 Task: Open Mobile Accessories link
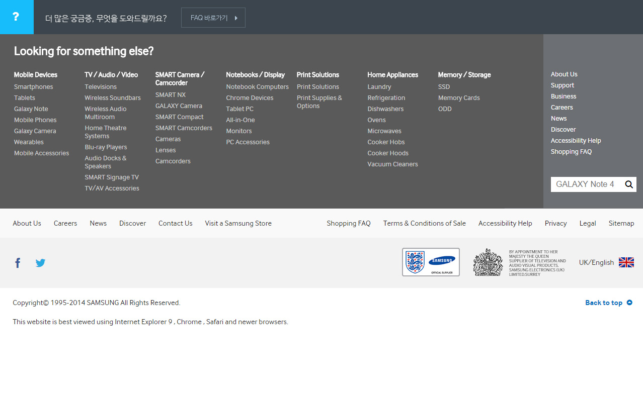tap(42, 153)
